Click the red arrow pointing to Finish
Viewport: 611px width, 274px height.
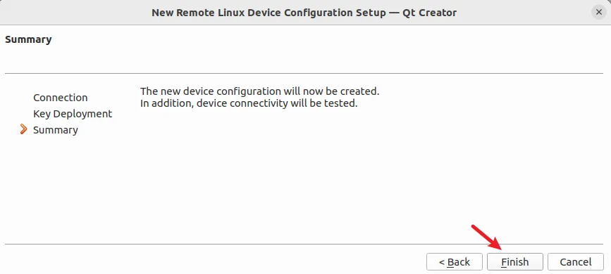tap(486, 237)
